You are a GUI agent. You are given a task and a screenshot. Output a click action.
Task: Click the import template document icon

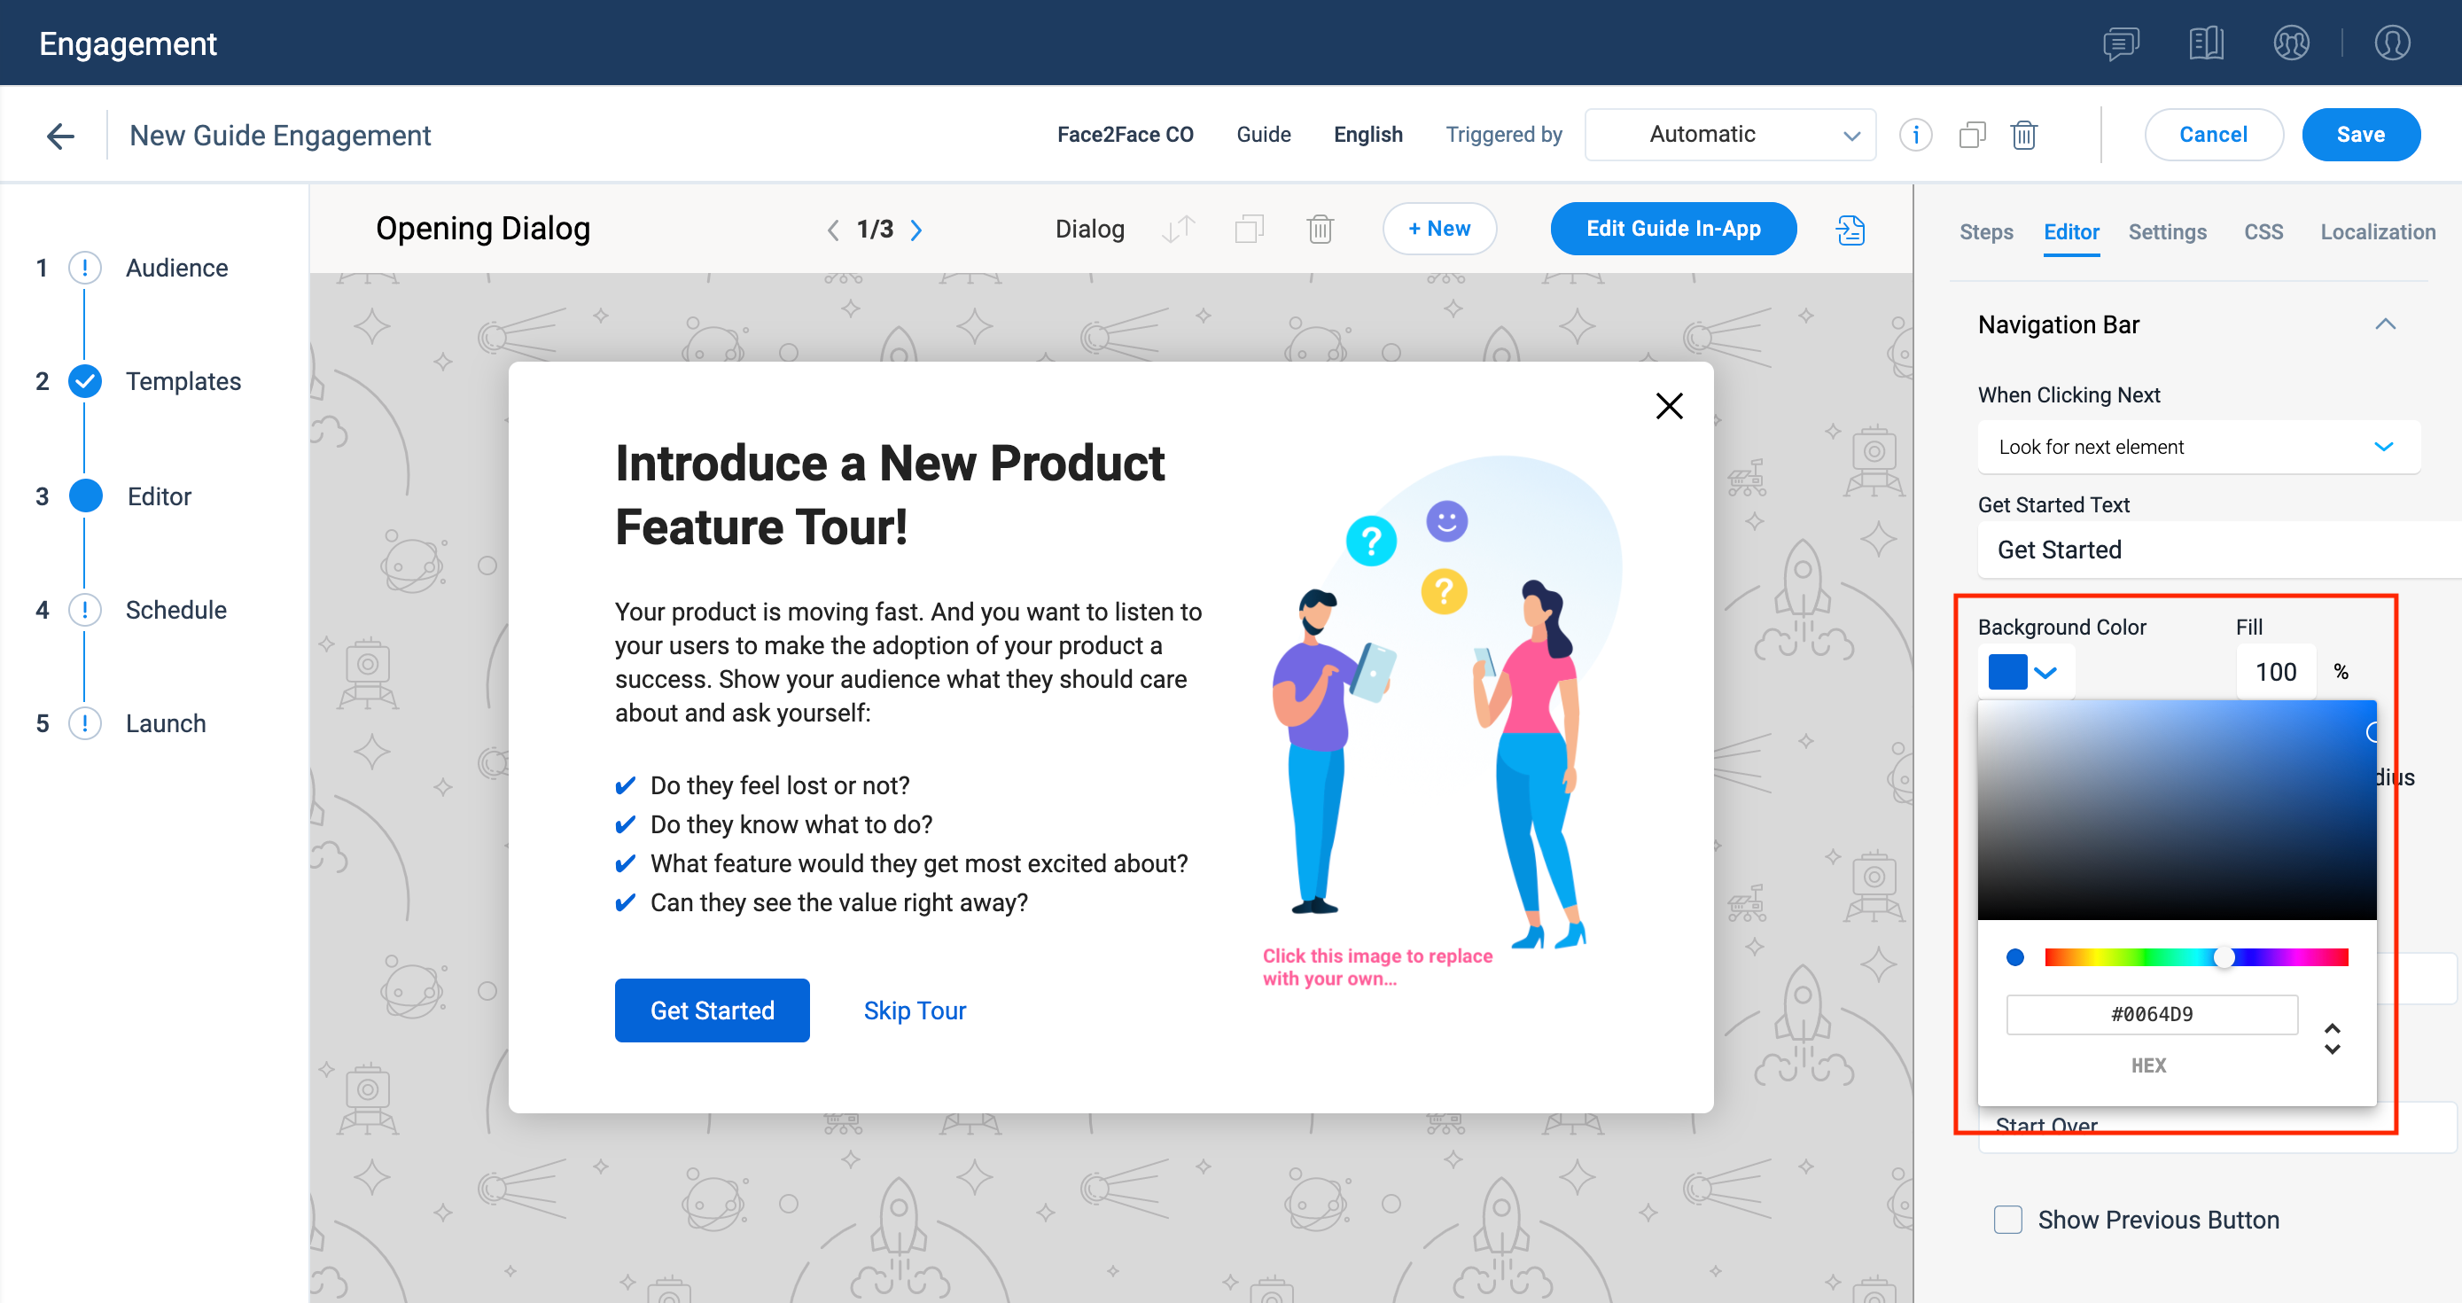point(1850,230)
